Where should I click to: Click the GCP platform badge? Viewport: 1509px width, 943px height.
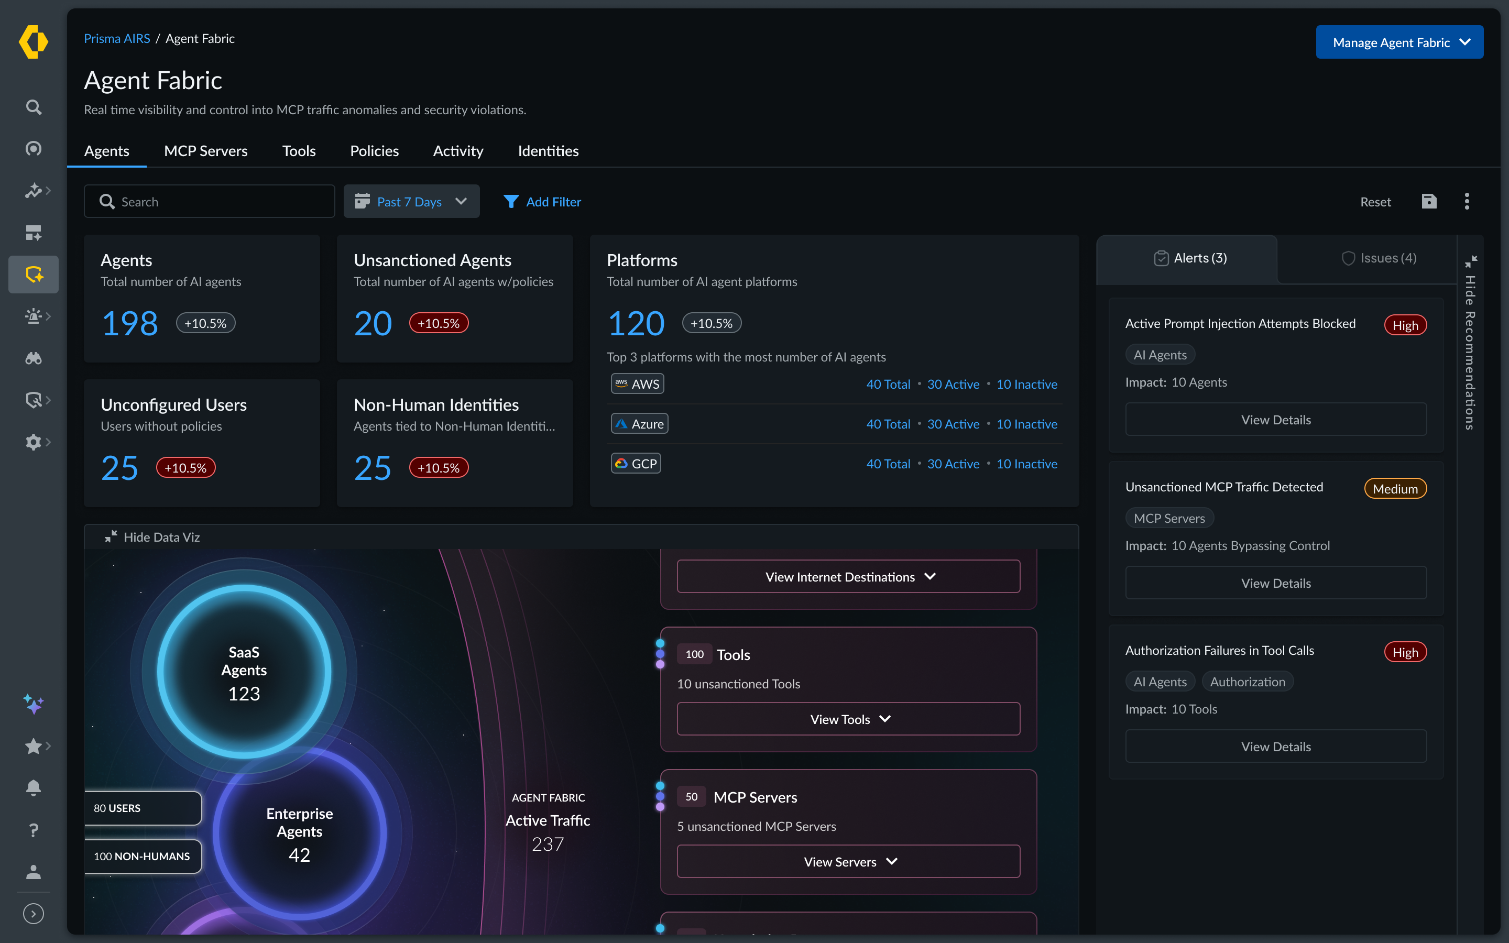636,464
